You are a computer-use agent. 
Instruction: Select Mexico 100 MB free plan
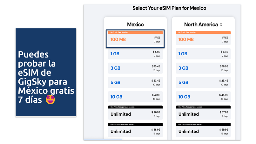point(135,39)
